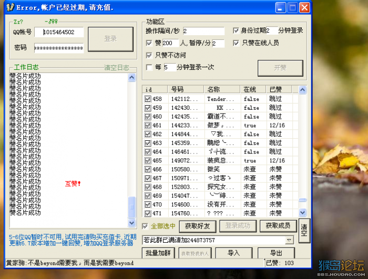
Task: Click the log scrollbar up arrow
Action: [132, 77]
